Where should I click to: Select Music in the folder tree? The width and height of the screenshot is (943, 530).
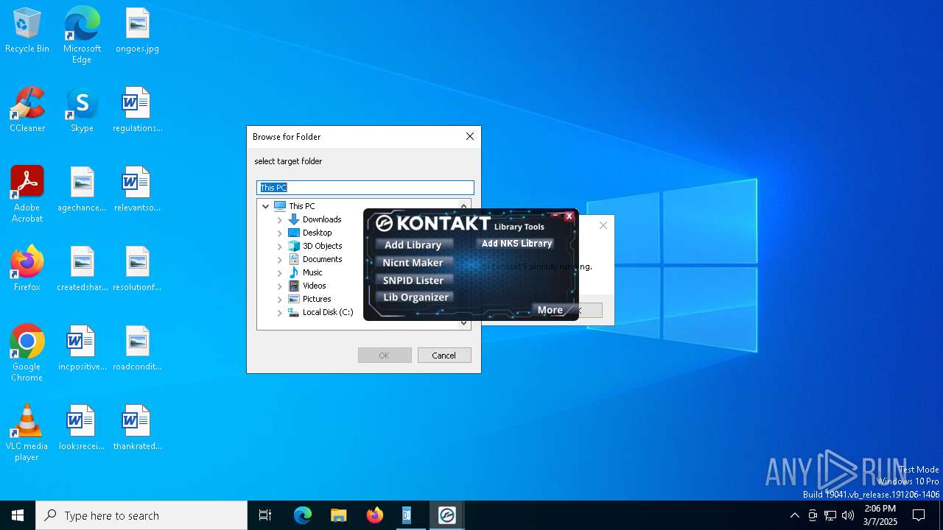click(x=312, y=272)
